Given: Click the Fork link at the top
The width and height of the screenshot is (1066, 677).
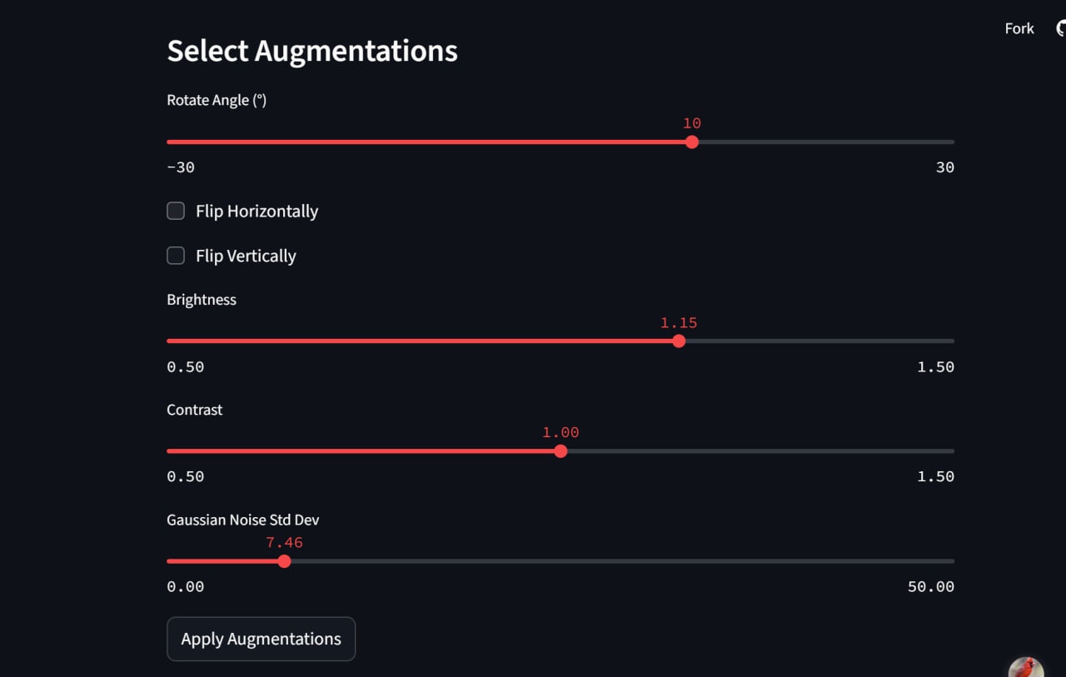Looking at the screenshot, I should [1019, 27].
